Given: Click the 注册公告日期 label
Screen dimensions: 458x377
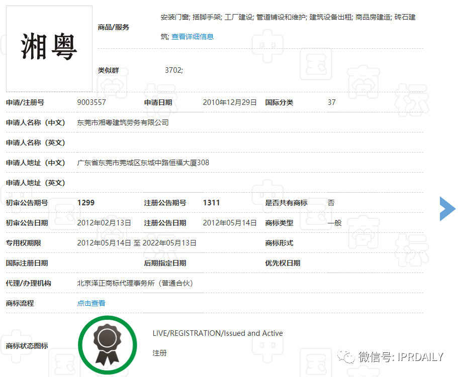Looking at the screenshot, I should (165, 223).
